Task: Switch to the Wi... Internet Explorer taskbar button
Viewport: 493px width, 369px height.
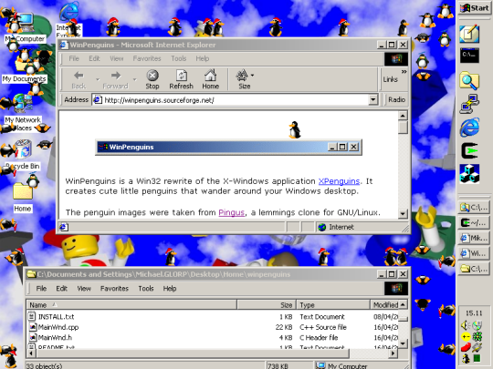Action: [474, 253]
